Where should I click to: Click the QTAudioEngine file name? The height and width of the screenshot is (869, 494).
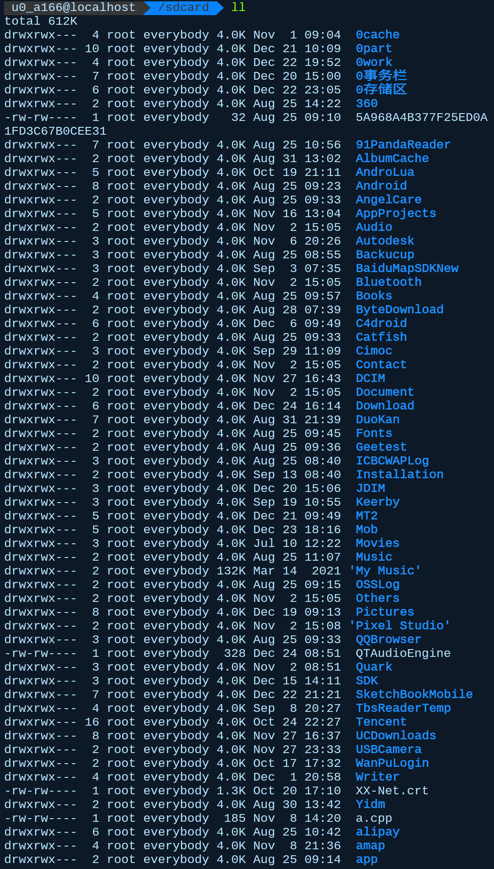[x=403, y=653]
